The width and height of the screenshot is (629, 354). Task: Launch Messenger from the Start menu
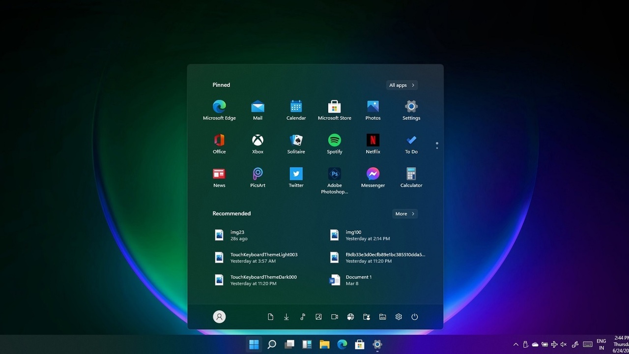point(372,177)
